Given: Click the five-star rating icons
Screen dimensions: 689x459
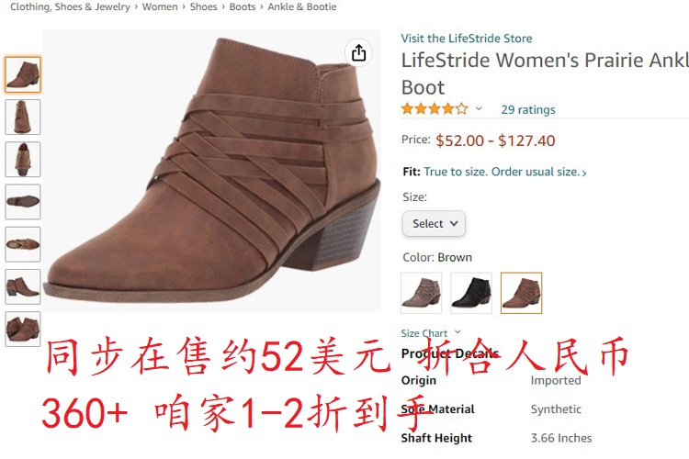Looking at the screenshot, I should (435, 108).
